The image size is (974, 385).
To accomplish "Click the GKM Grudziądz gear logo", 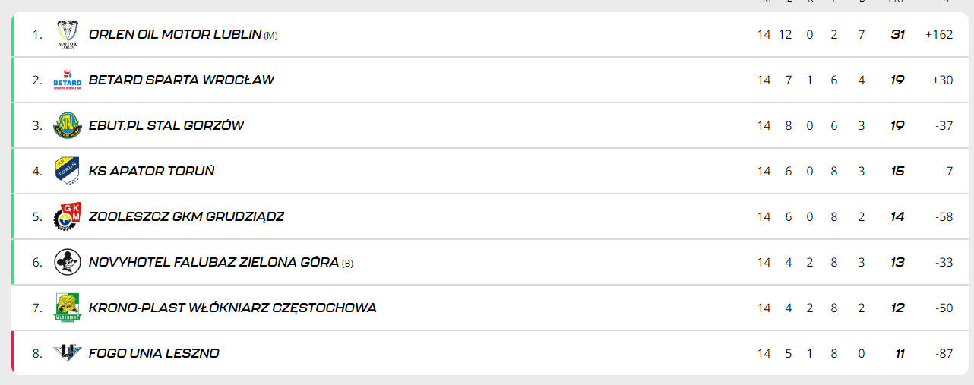I will click(x=68, y=216).
